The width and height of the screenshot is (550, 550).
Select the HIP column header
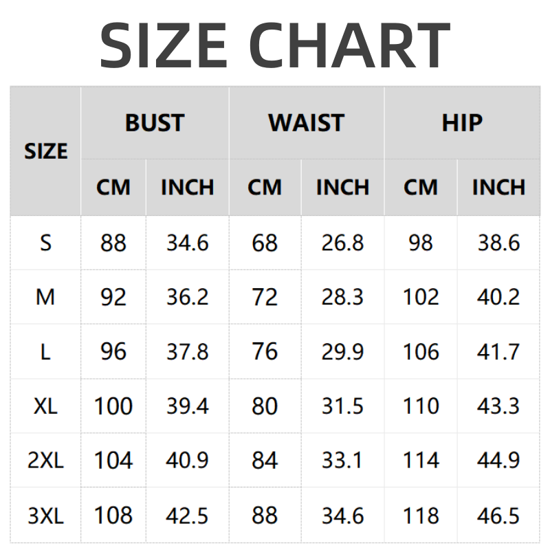pyautogui.click(x=462, y=123)
